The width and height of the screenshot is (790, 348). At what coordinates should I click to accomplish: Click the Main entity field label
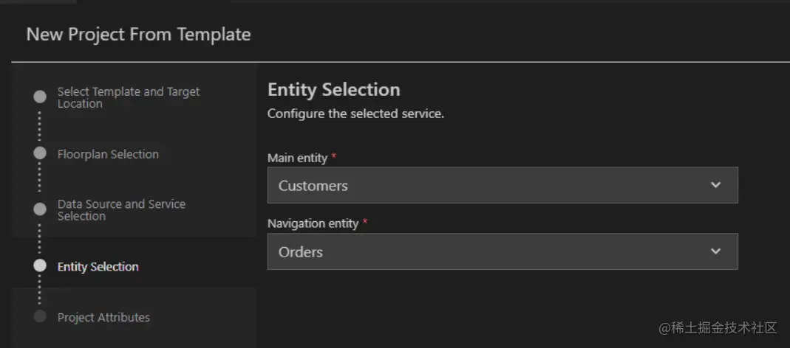(297, 158)
